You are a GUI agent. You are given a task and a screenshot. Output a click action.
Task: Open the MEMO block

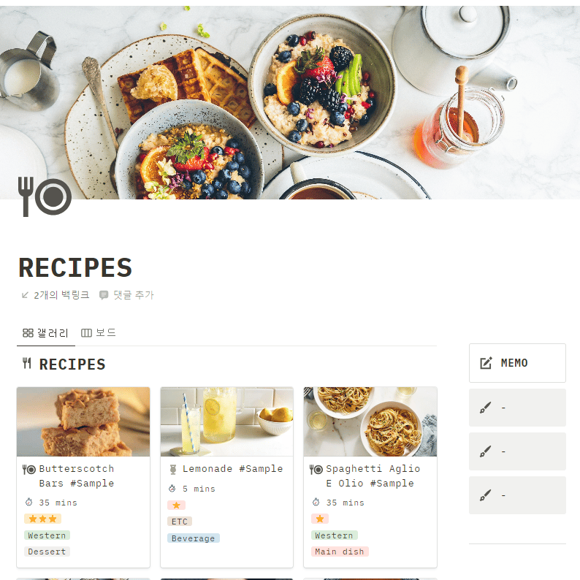517,363
